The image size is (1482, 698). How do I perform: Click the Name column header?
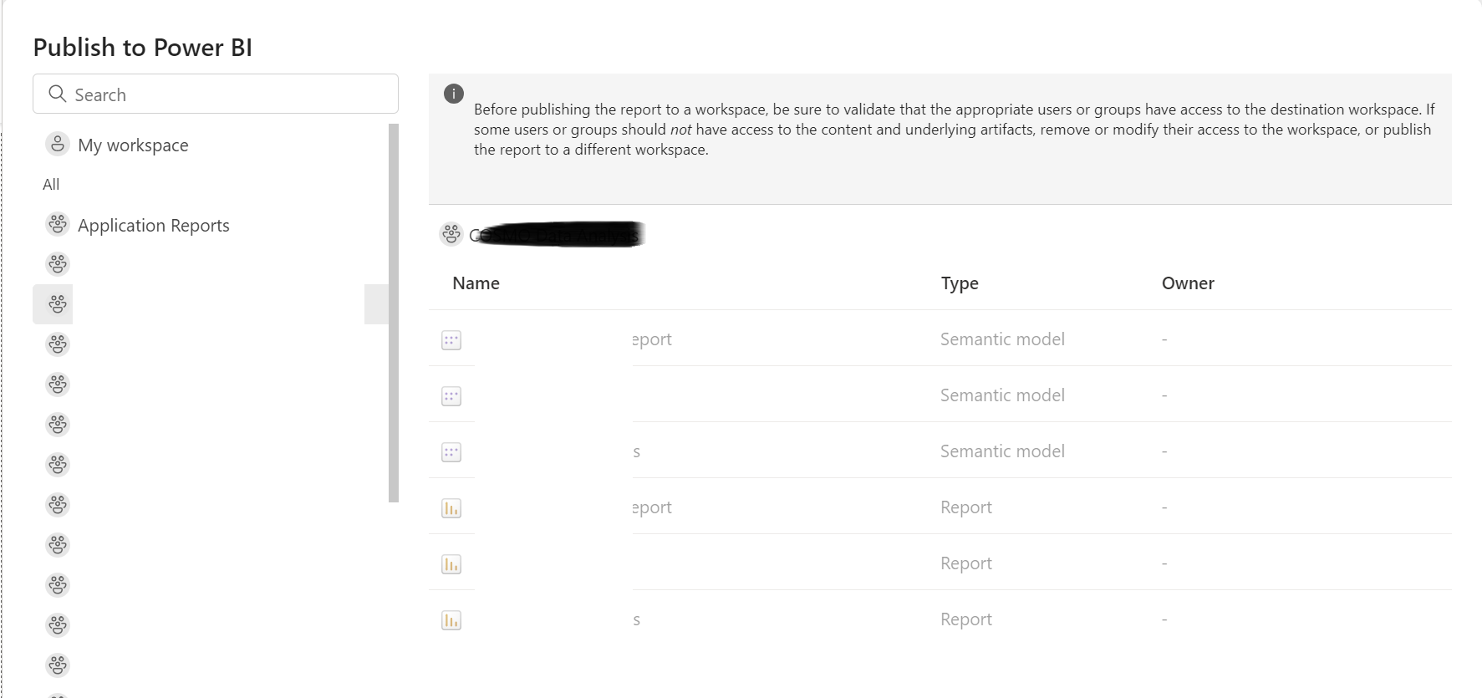pos(476,283)
